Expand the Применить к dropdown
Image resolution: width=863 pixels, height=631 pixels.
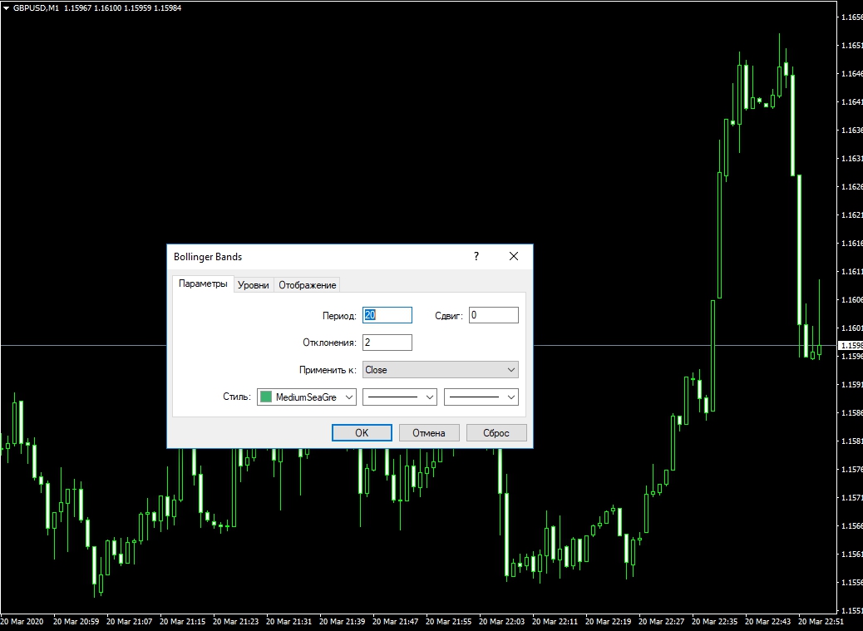pyautogui.click(x=440, y=370)
